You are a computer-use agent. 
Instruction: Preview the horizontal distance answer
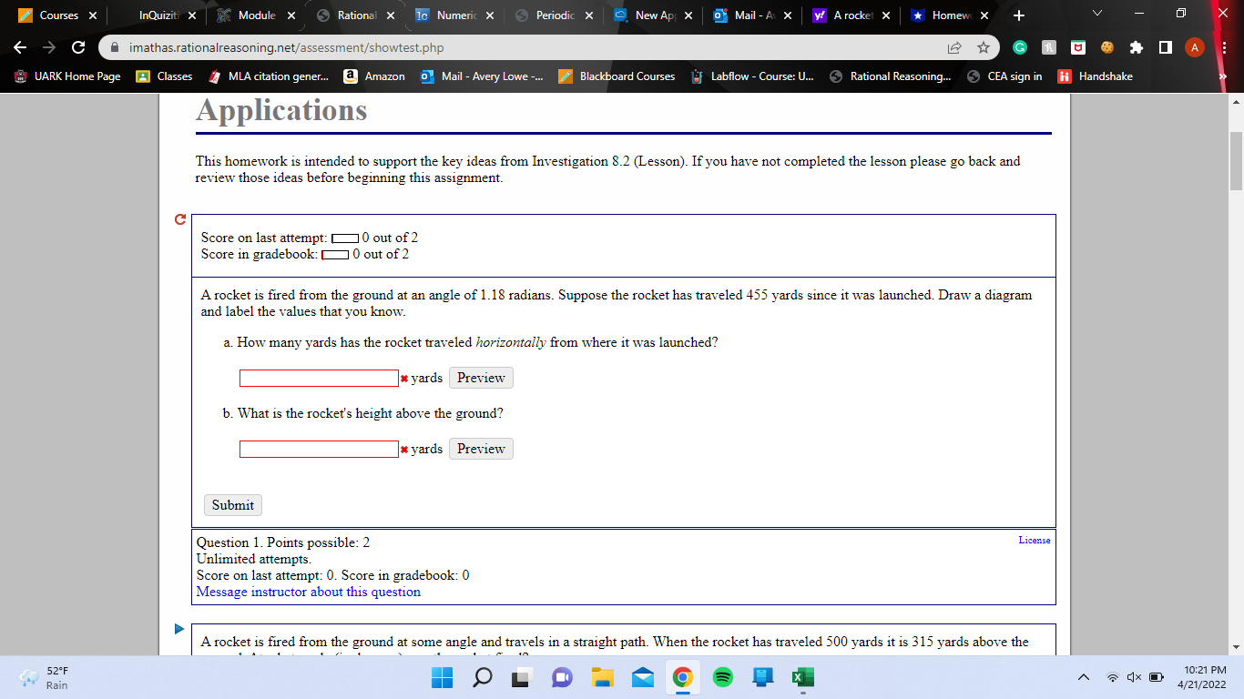point(481,378)
